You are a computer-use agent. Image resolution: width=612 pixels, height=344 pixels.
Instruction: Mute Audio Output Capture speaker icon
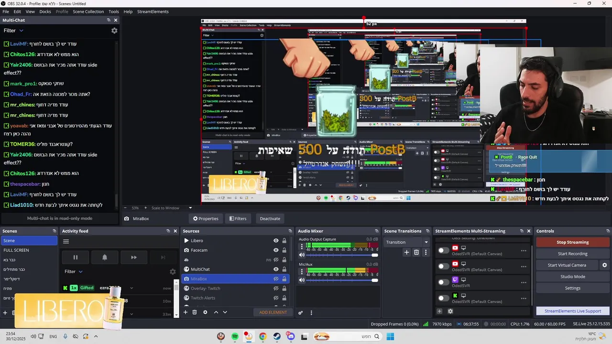pos(302,255)
